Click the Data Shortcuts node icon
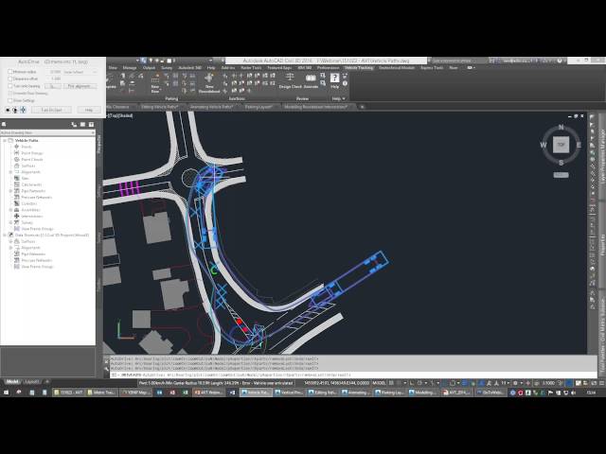The width and height of the screenshot is (606, 454). click(10, 235)
